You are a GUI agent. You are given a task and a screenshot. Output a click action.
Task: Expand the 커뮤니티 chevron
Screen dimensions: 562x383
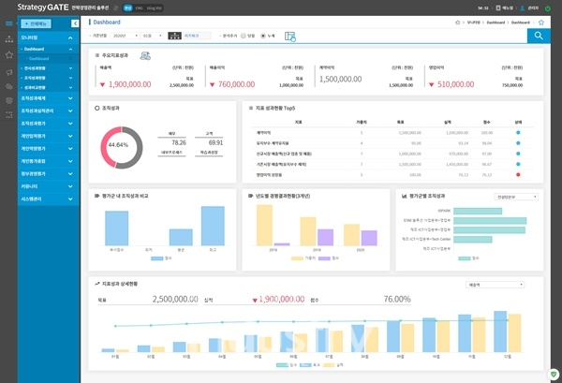point(70,186)
